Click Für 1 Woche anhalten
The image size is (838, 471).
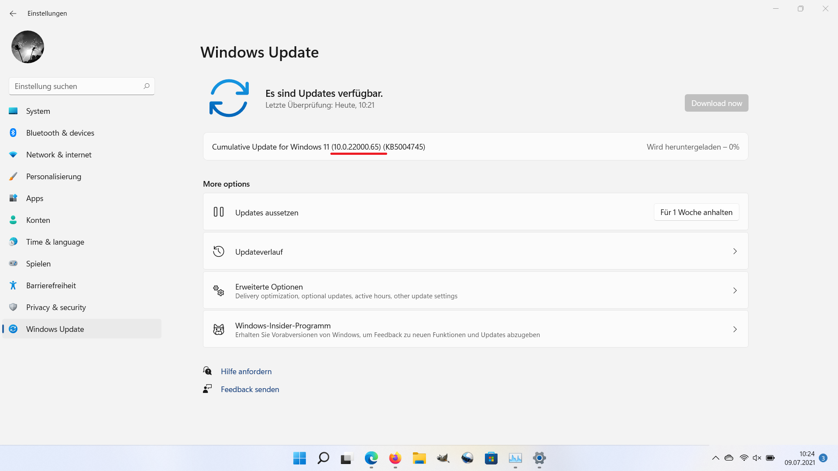(696, 212)
